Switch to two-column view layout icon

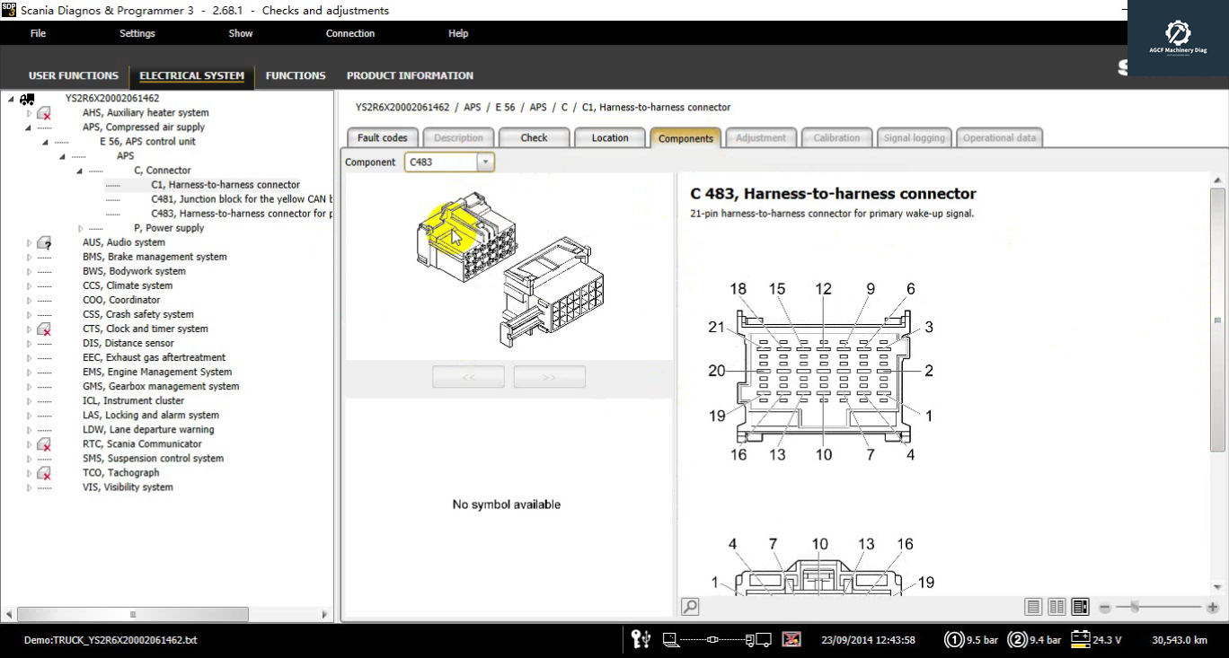pyautogui.click(x=1057, y=608)
